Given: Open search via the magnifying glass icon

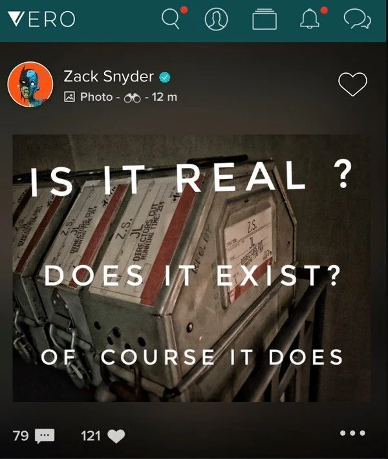Looking at the screenshot, I should (171, 19).
